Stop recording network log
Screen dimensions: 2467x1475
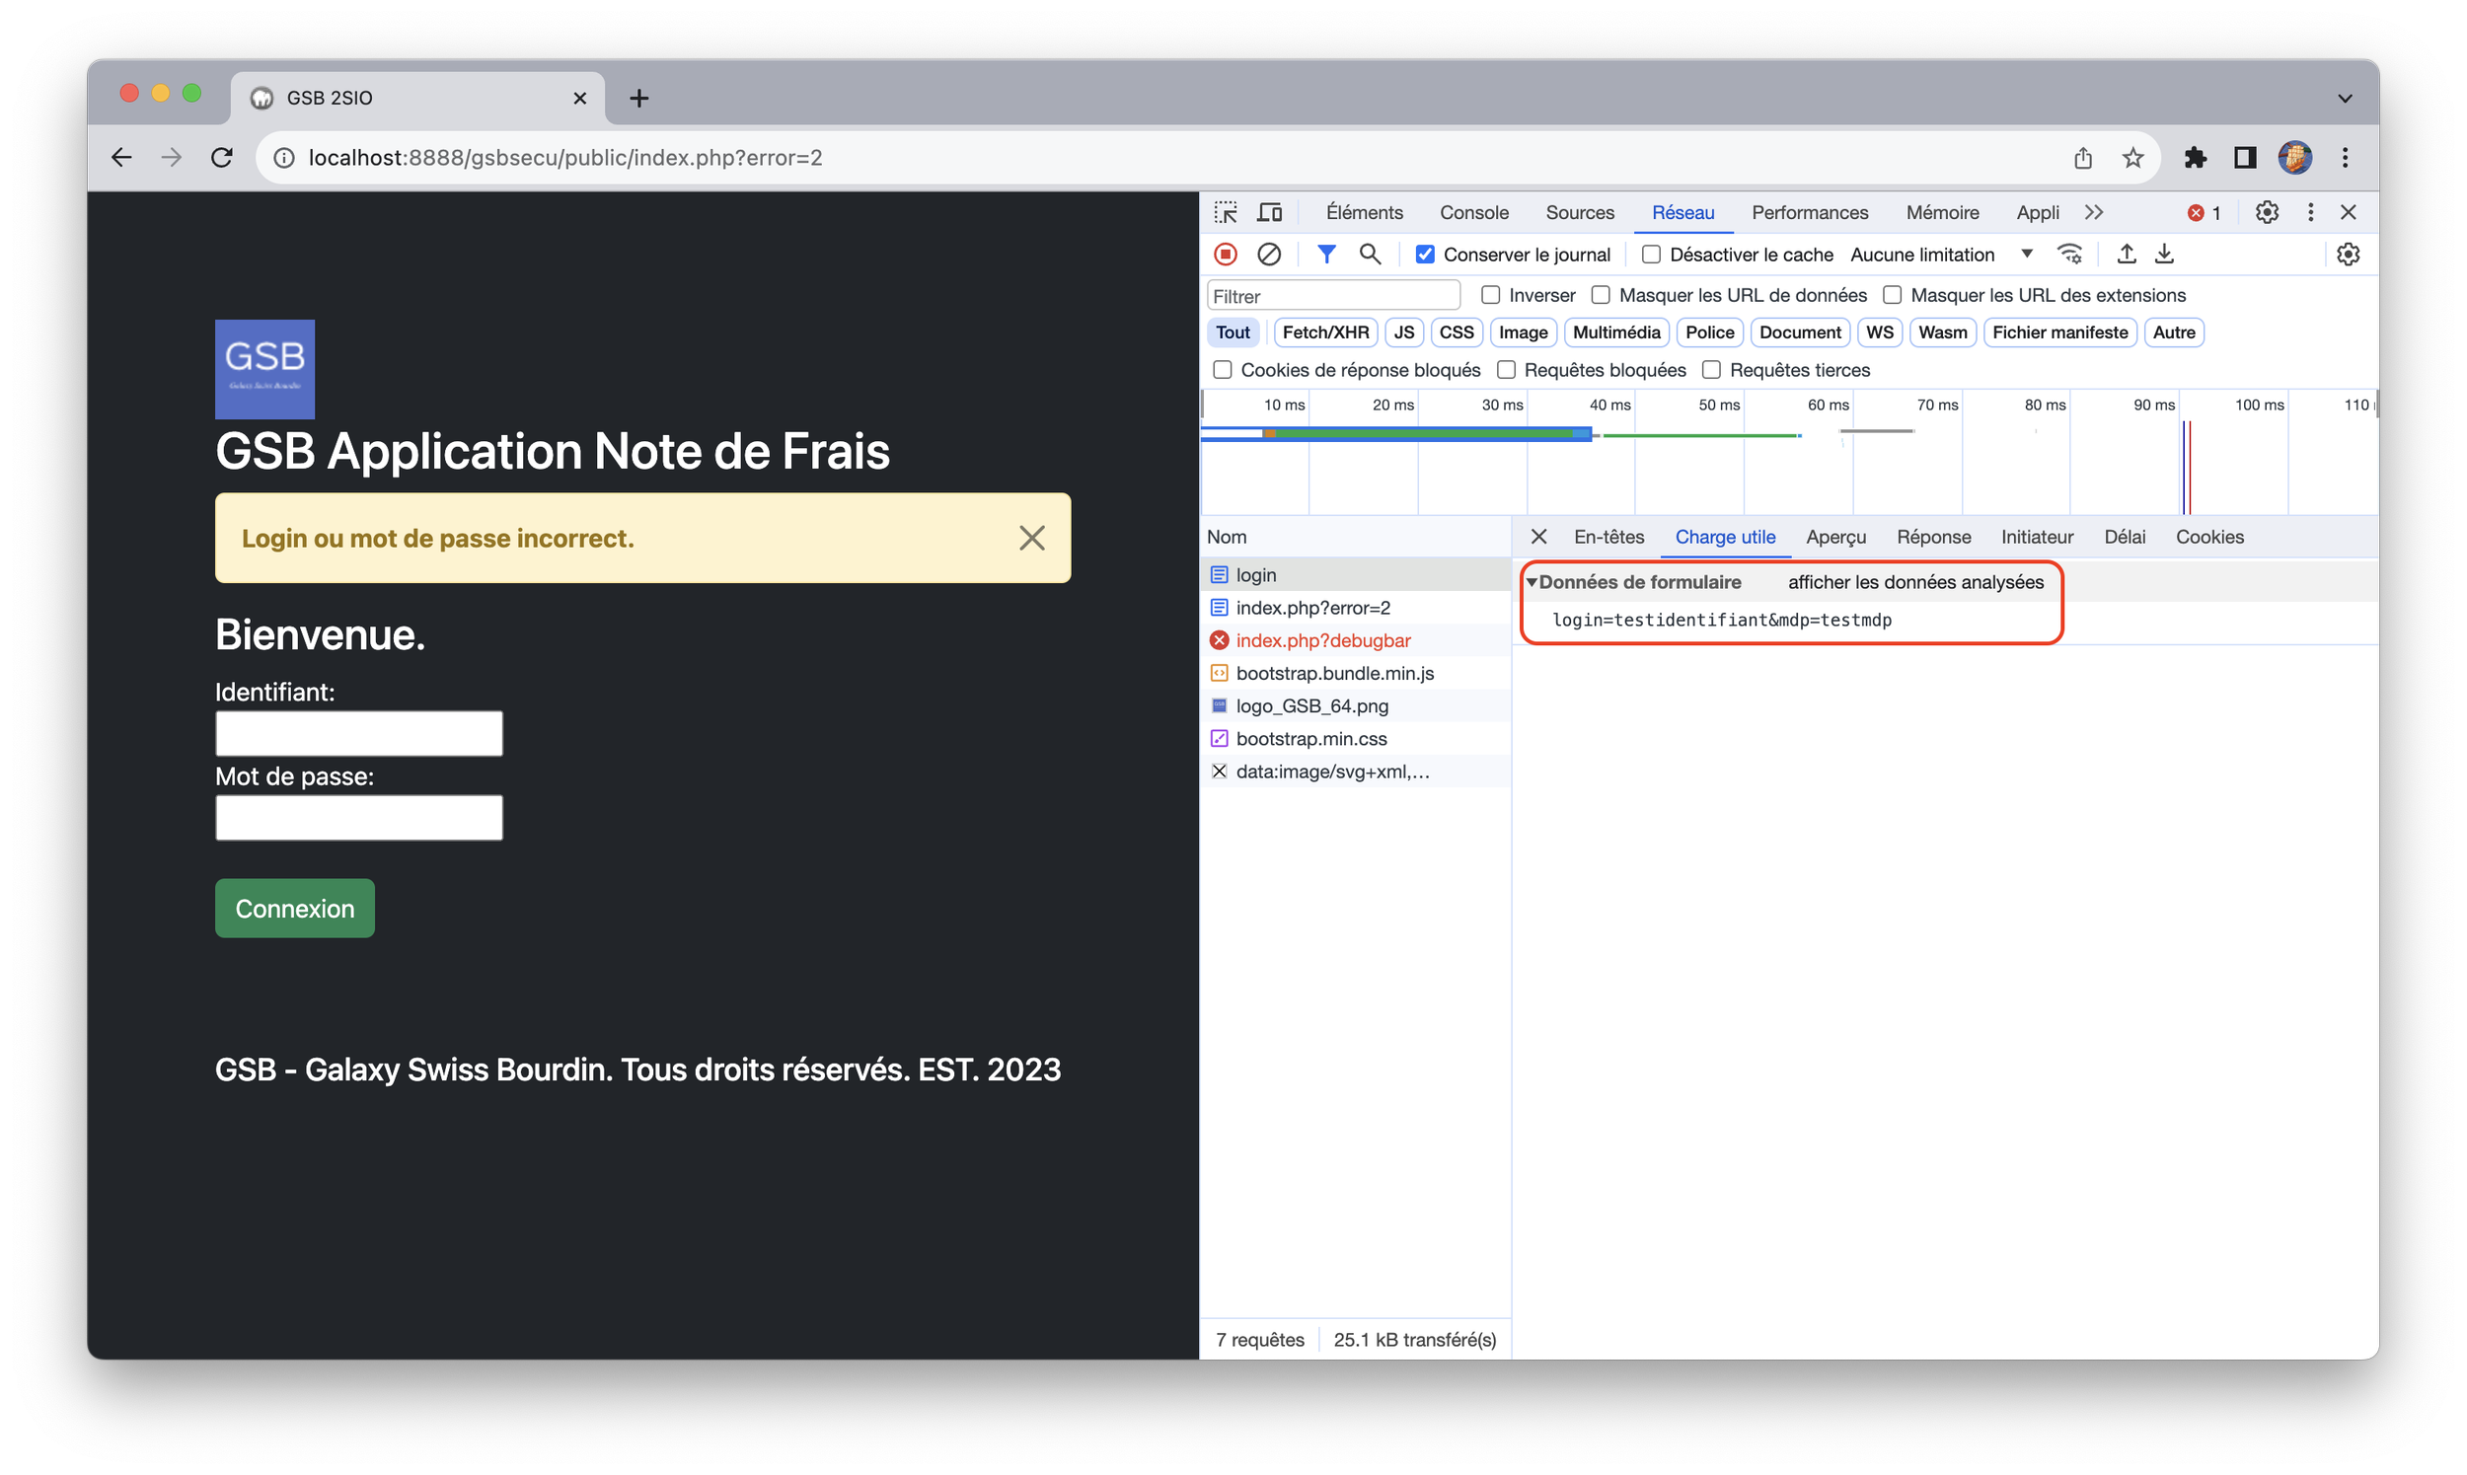click(1225, 255)
